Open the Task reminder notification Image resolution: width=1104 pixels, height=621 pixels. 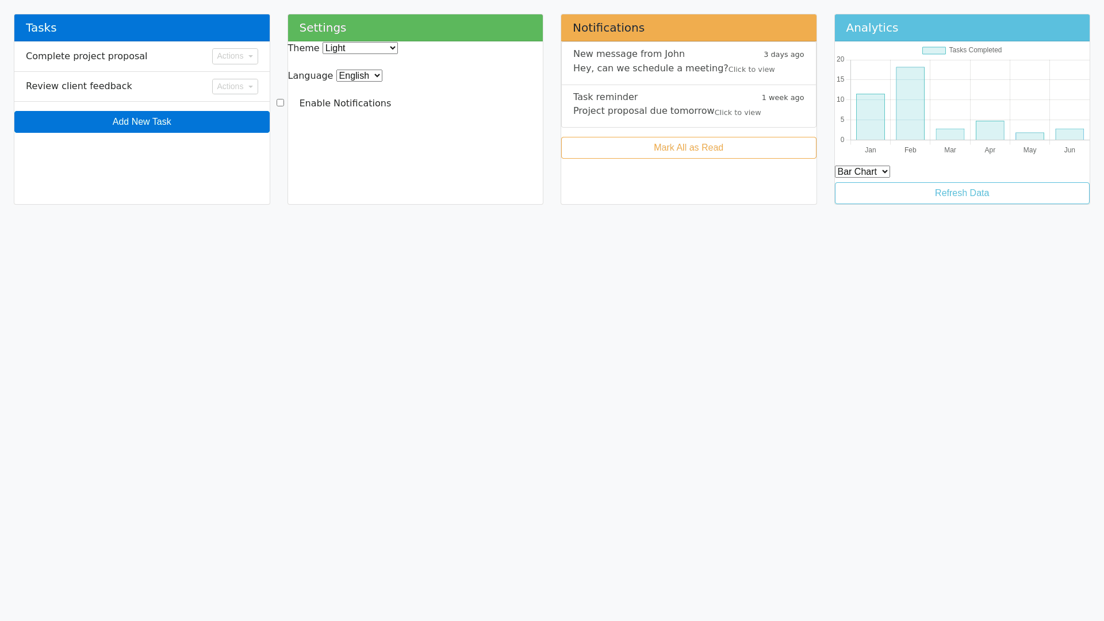(x=605, y=97)
